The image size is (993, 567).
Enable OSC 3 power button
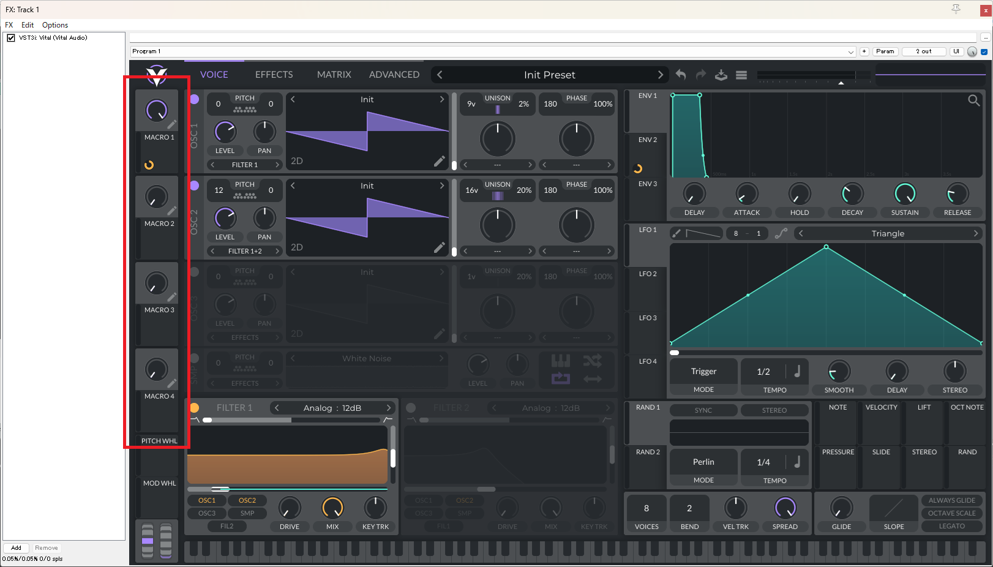[x=194, y=272]
